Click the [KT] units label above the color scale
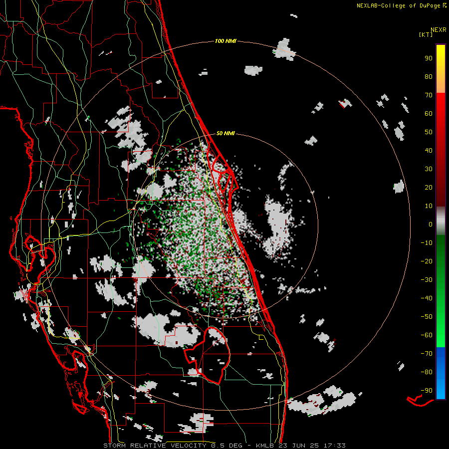Viewport: 449px width, 449px height. point(426,34)
